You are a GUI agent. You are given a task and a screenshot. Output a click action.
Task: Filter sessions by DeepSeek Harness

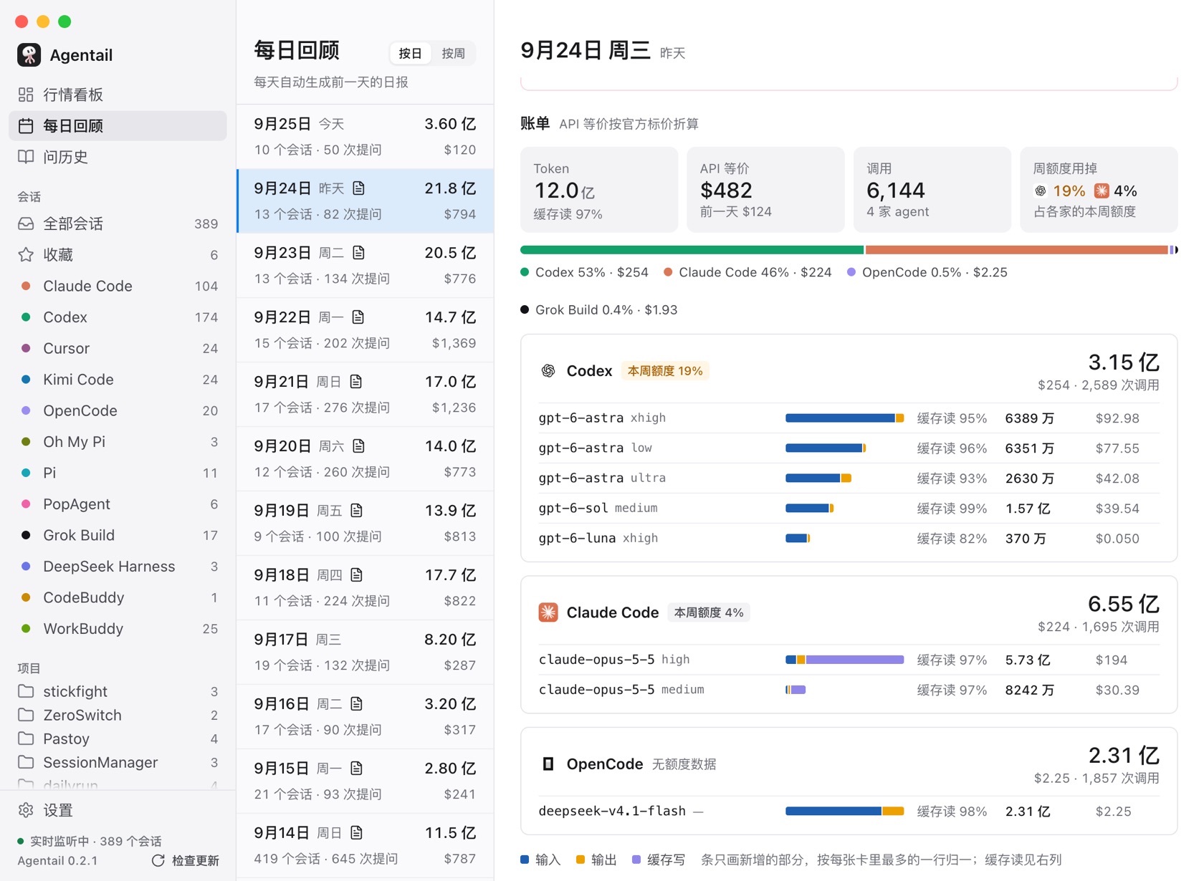tap(118, 567)
